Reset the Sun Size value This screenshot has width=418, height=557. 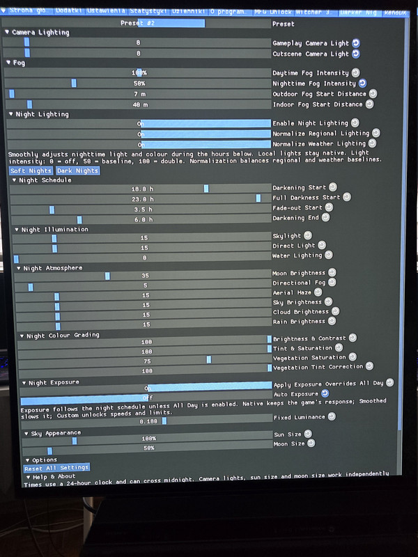click(308, 434)
